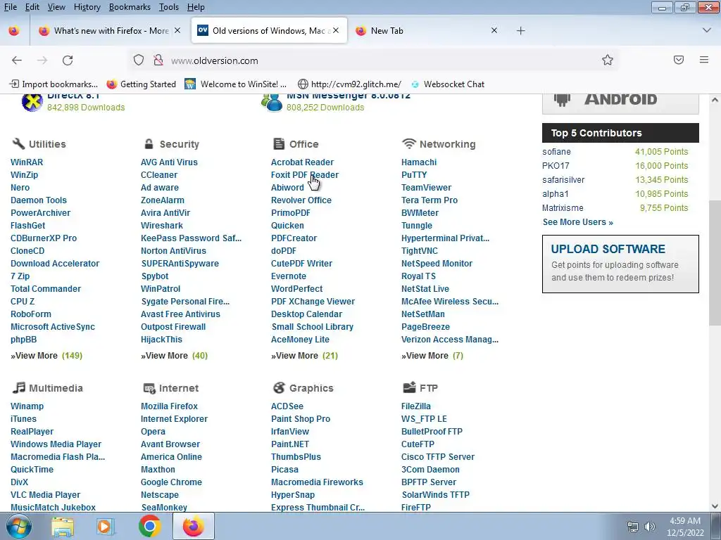
Task: Launch Windows Media Player from taskbar
Action: [105, 527]
